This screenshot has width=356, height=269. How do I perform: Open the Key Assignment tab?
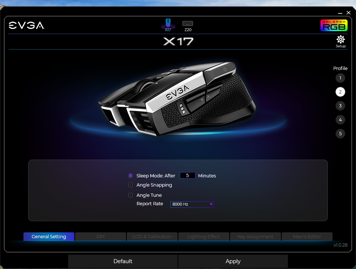[x=255, y=236]
